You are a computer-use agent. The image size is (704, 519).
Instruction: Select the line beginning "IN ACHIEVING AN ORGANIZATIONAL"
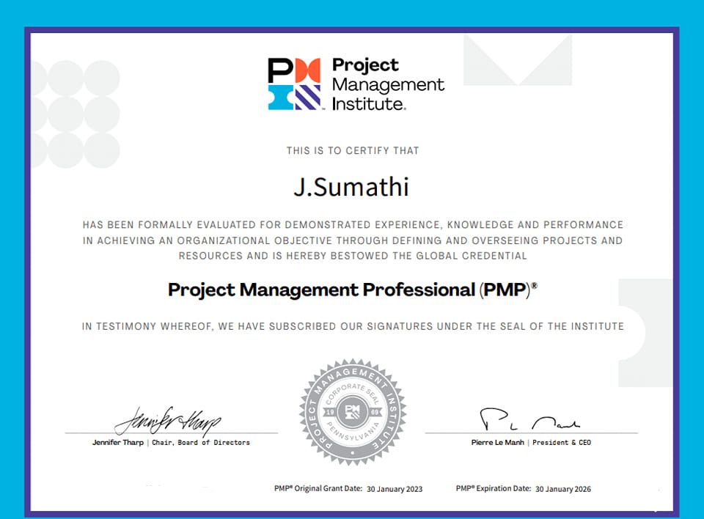tap(353, 240)
